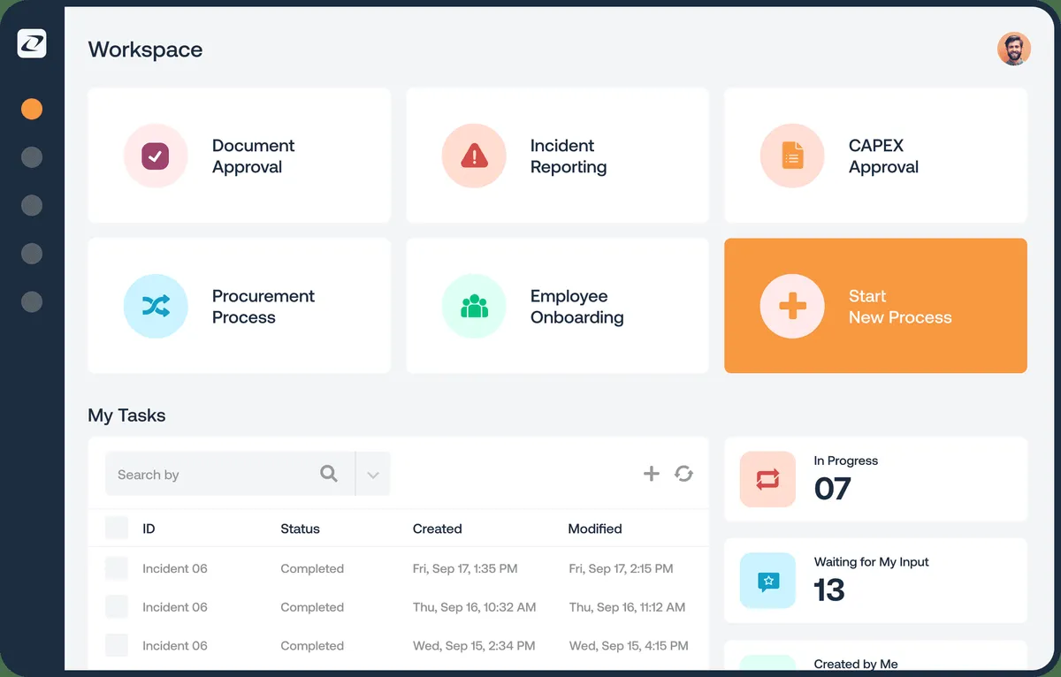Sort by the Modified column header

595,529
